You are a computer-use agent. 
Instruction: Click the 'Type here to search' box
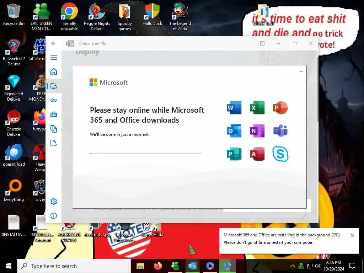(74, 266)
